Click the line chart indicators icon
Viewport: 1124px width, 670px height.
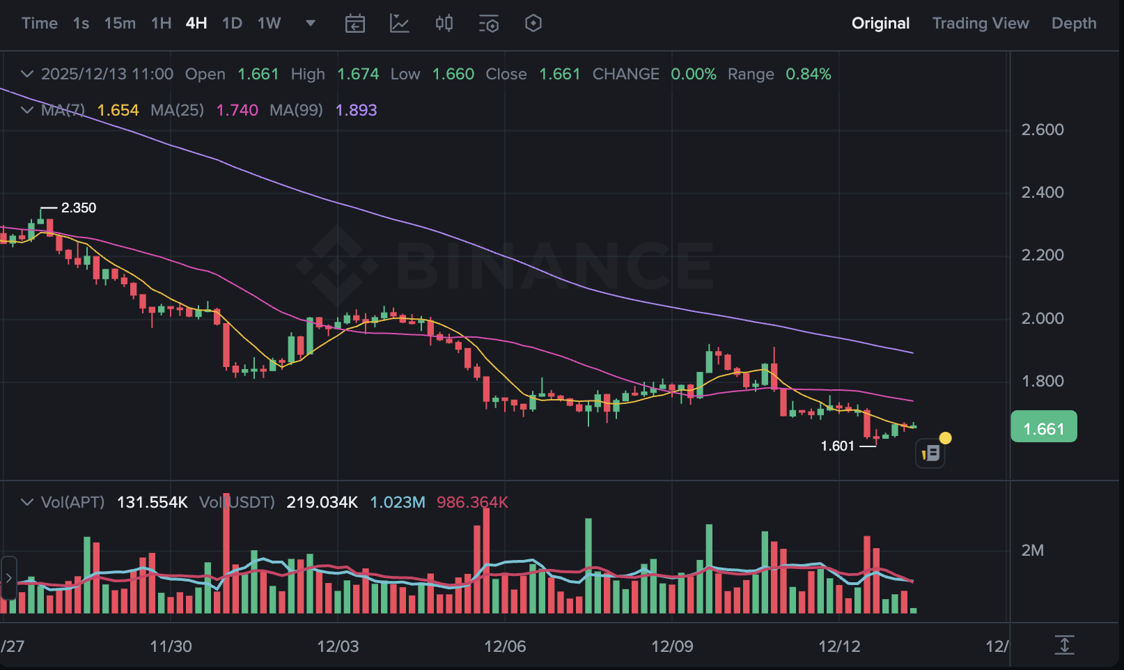[399, 24]
